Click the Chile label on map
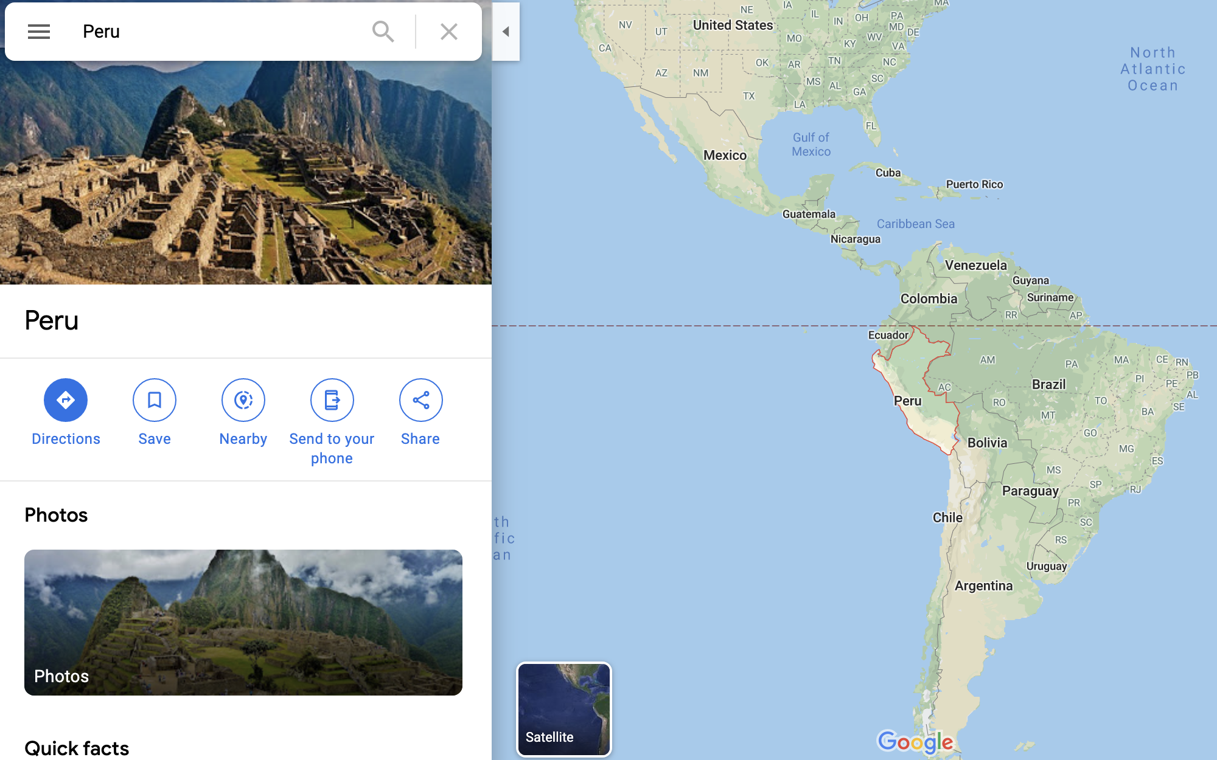This screenshot has height=760, width=1217. click(947, 518)
